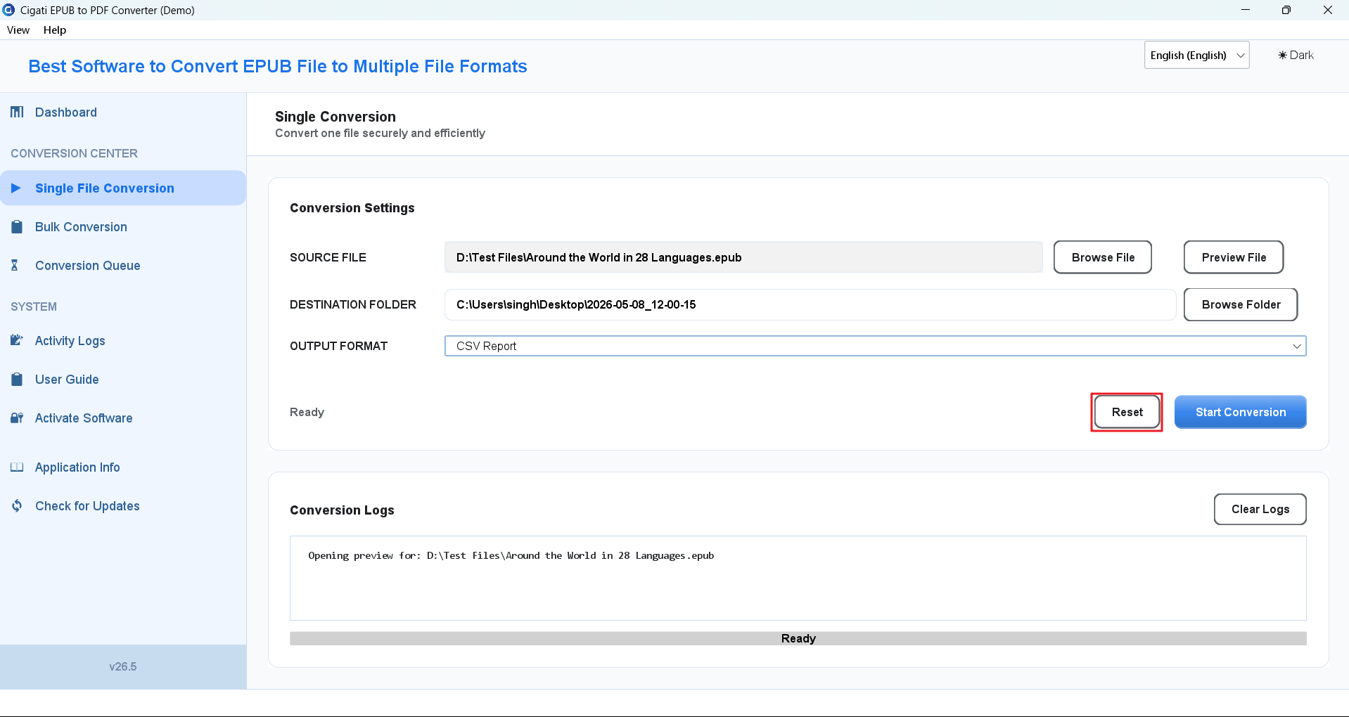Open the Help menu
The width and height of the screenshot is (1349, 717).
pyautogui.click(x=55, y=30)
